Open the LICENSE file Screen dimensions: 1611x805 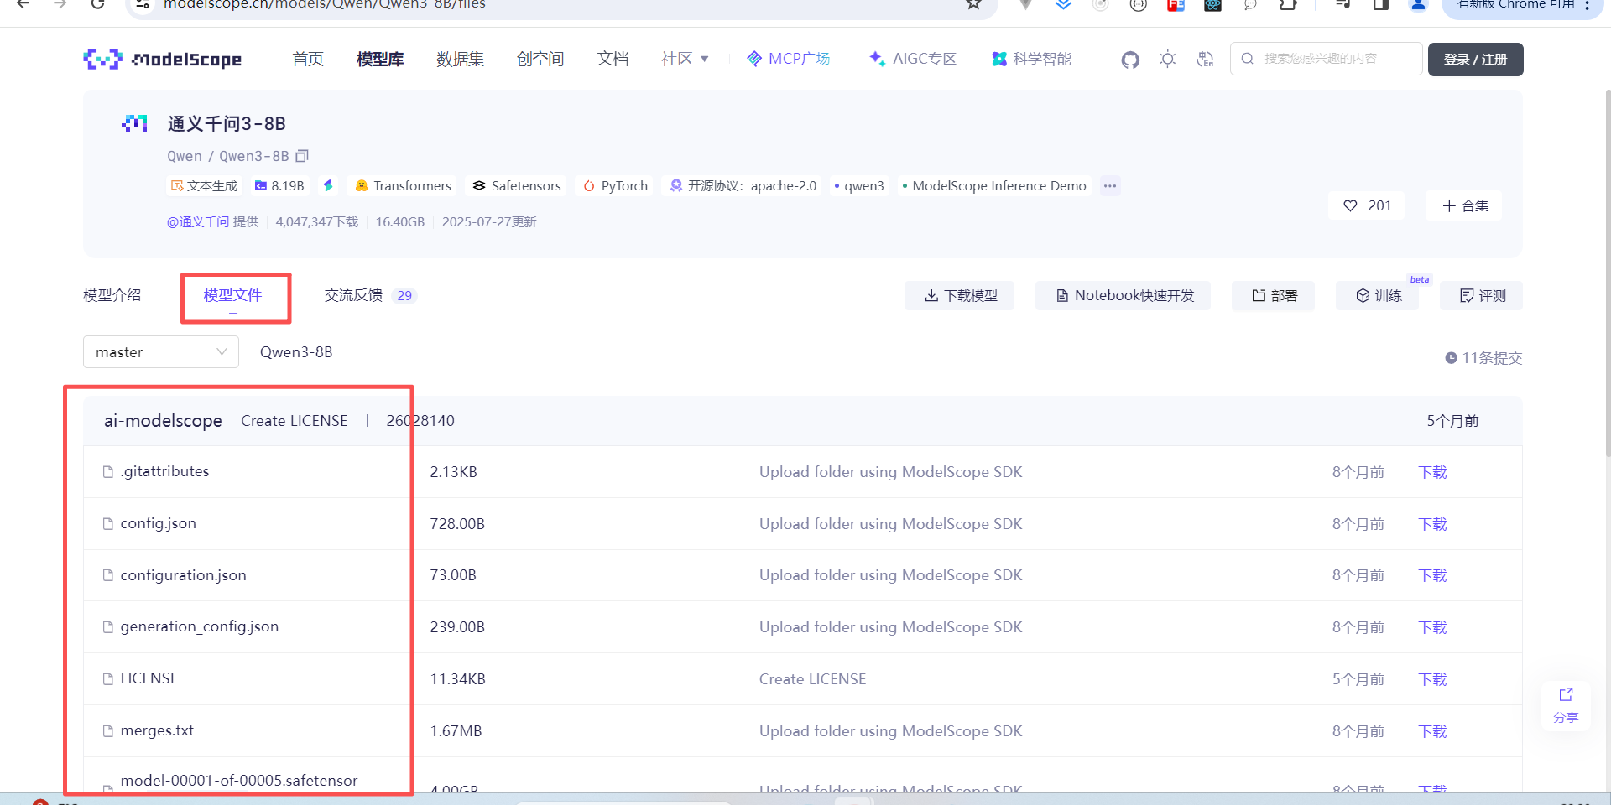(x=149, y=678)
